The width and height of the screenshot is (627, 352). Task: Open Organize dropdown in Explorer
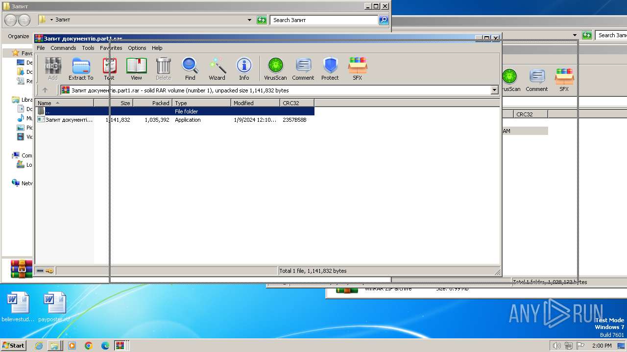(19, 36)
